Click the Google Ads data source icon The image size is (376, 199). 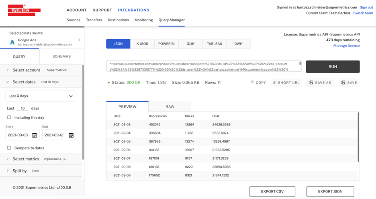12,42
